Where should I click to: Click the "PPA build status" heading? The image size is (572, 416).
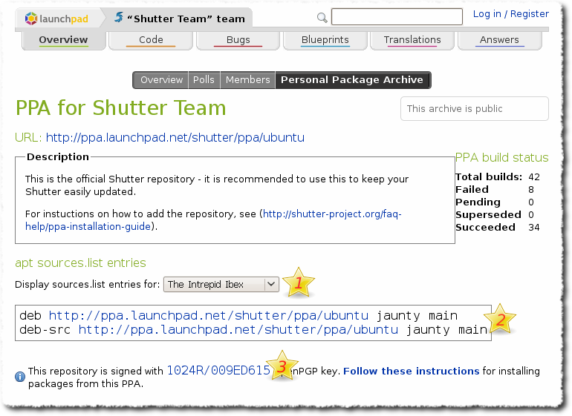pos(502,158)
